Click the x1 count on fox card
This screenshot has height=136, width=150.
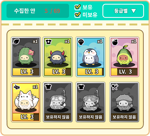35,87
